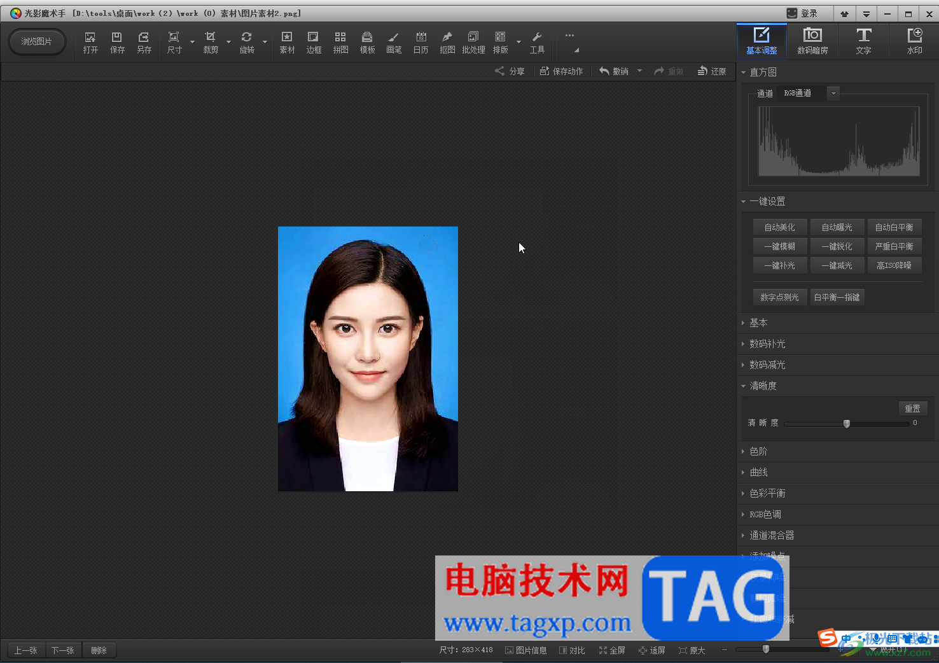Screen dimensions: 939x663
Task: Click the 浏览图片 button
Action: pos(37,42)
